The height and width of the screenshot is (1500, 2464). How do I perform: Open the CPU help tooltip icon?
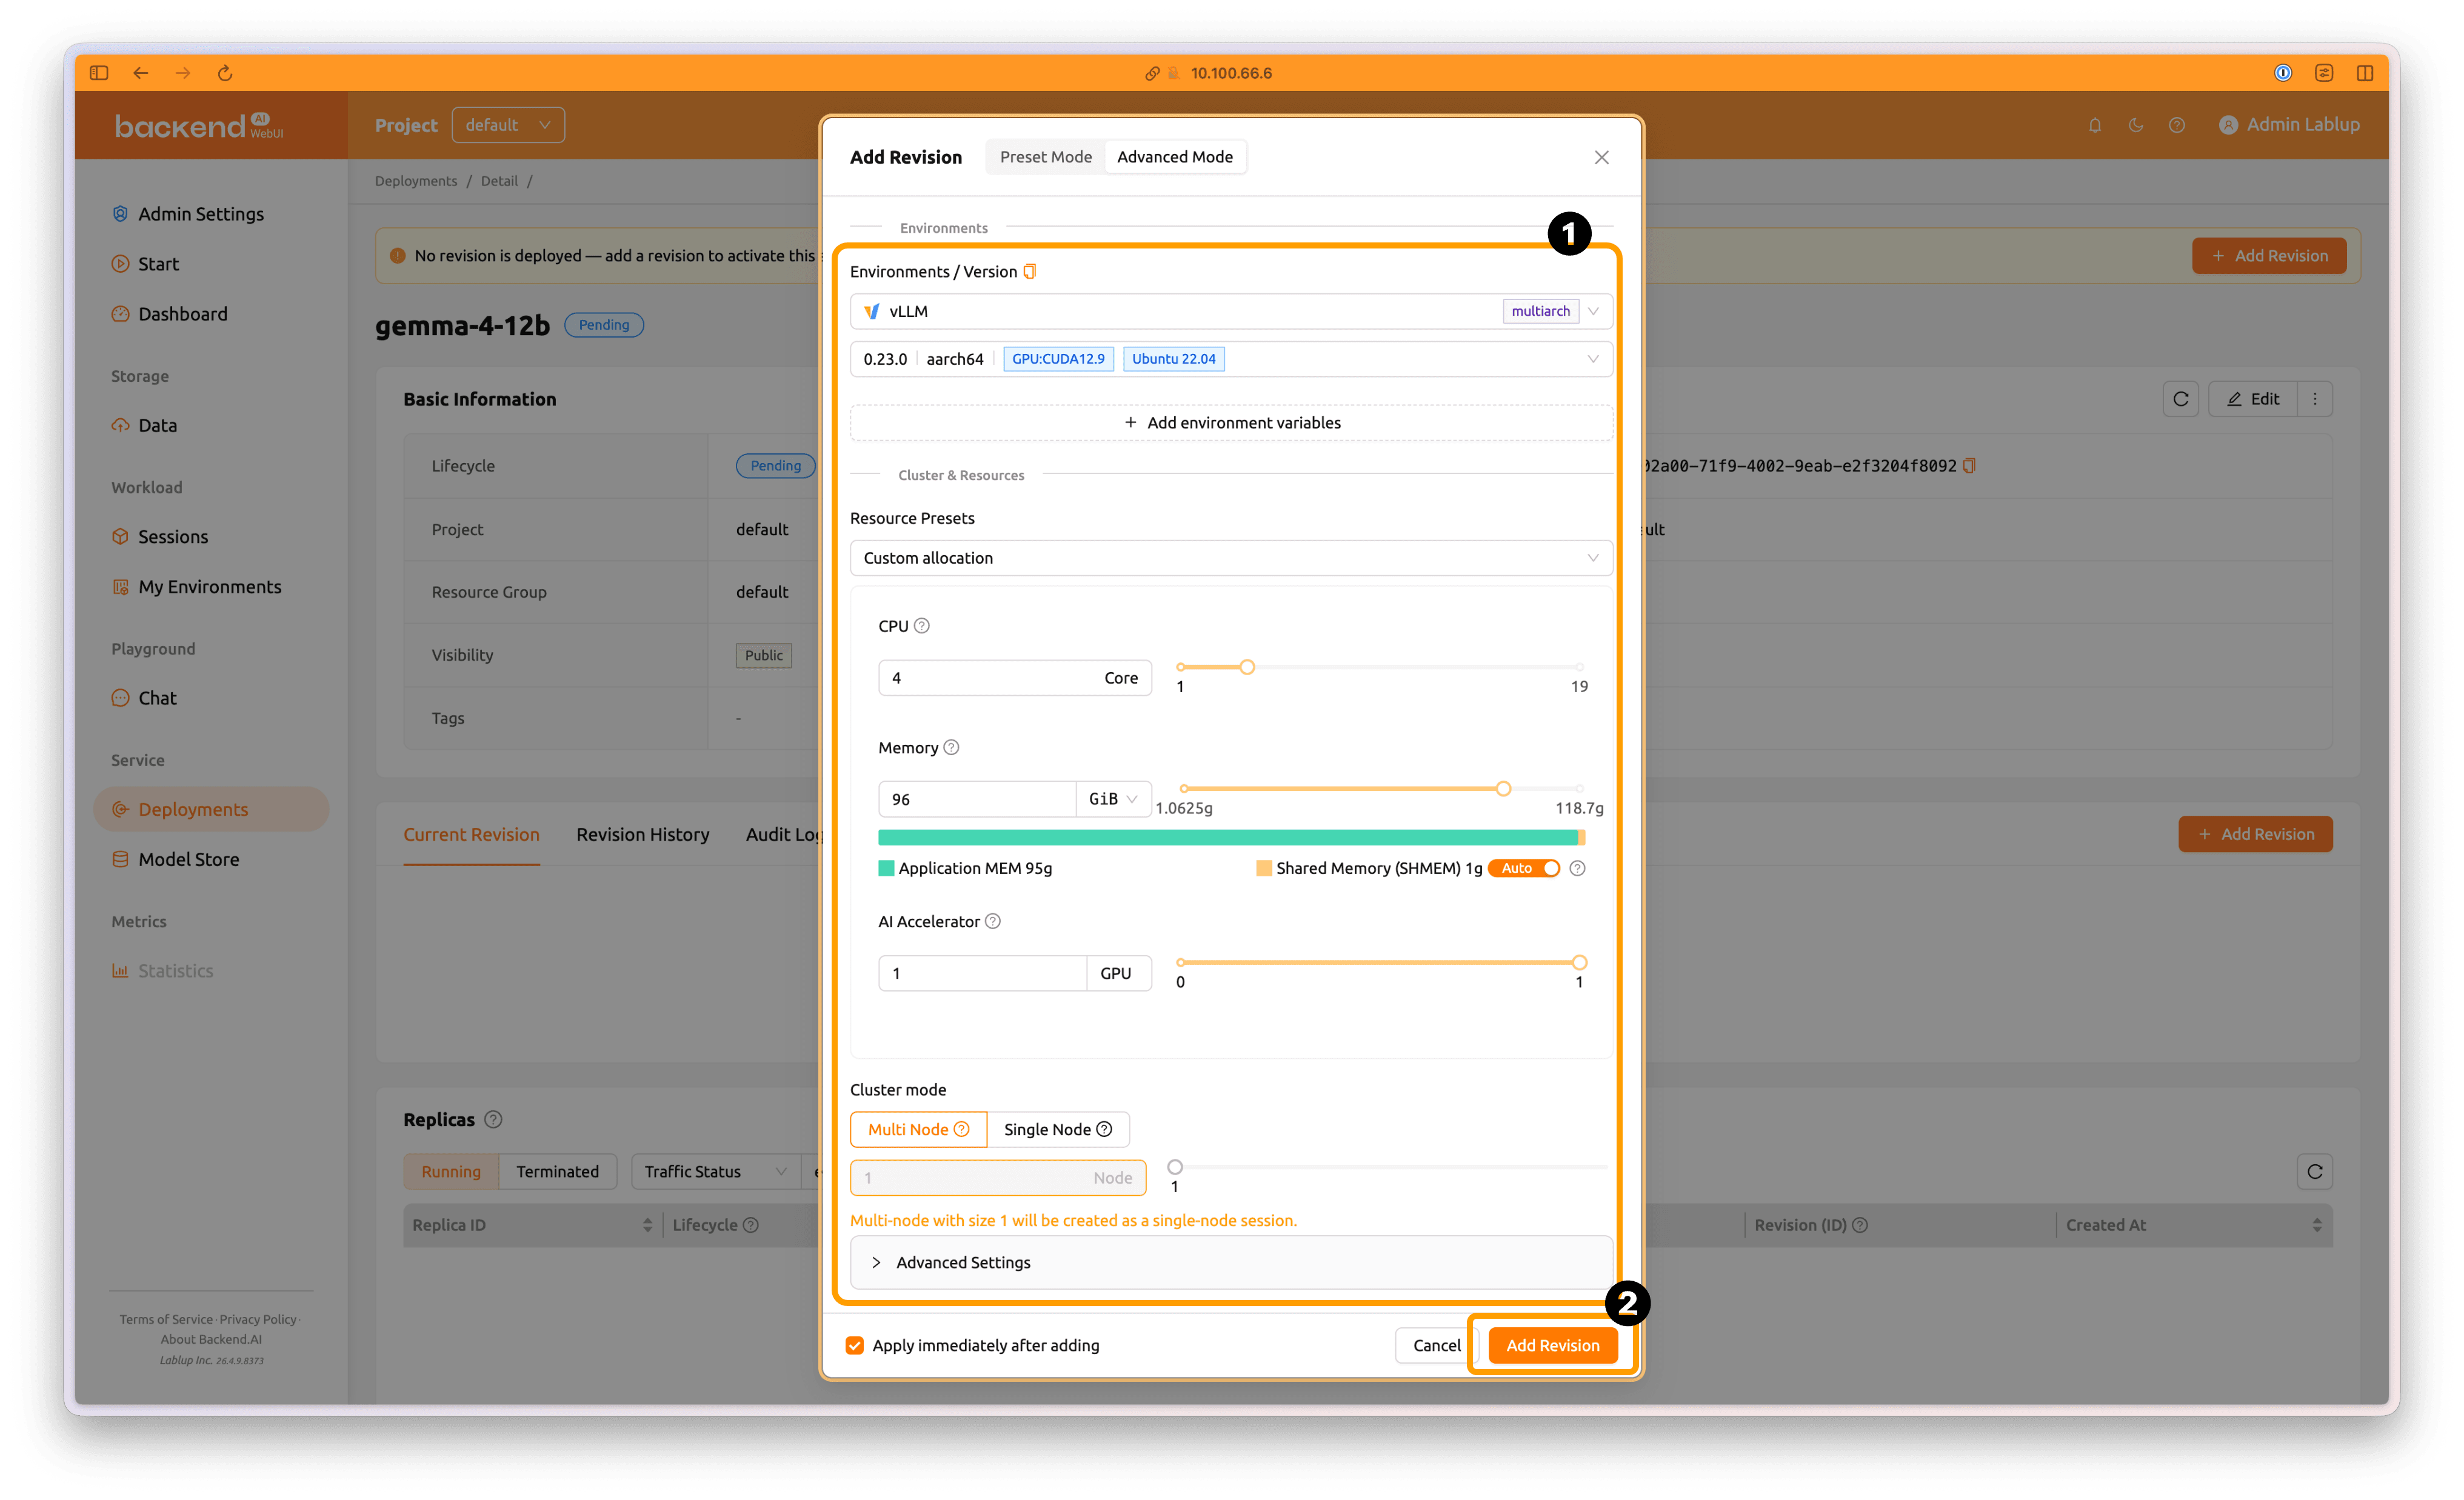[x=922, y=626]
